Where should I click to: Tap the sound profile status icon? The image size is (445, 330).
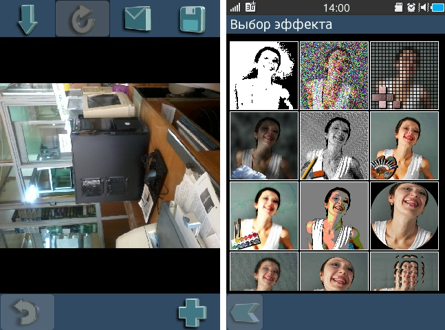[x=423, y=8]
